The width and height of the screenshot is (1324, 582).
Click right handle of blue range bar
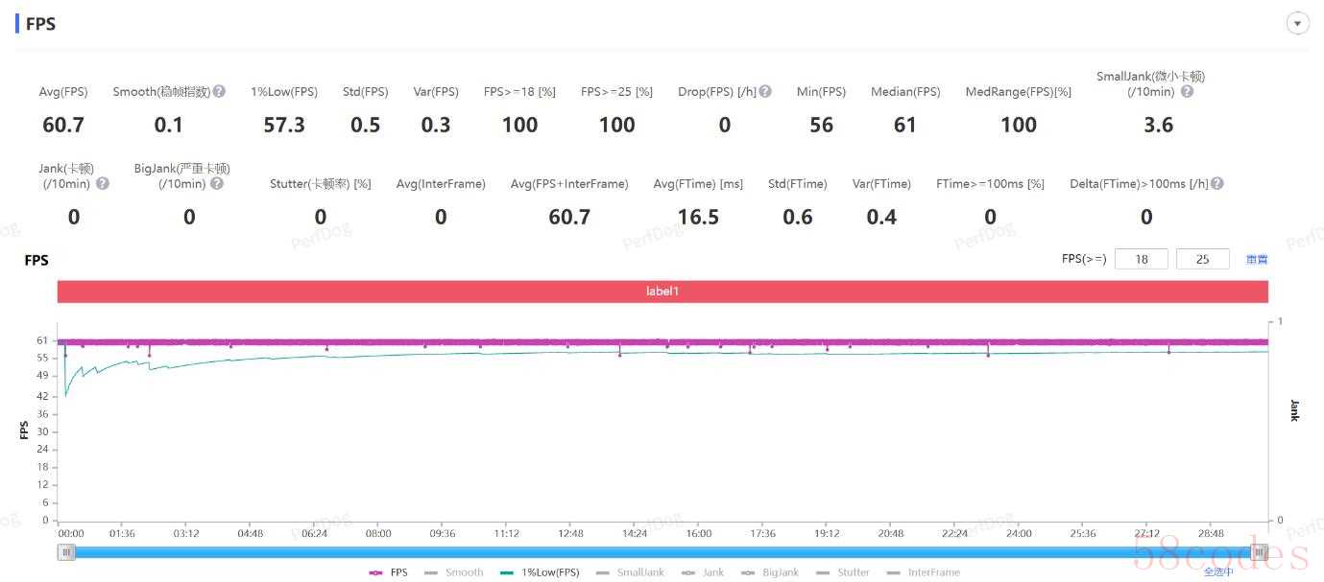[1259, 552]
